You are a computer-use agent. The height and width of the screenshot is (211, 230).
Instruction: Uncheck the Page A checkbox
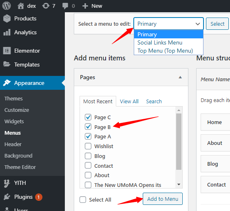click(88, 136)
